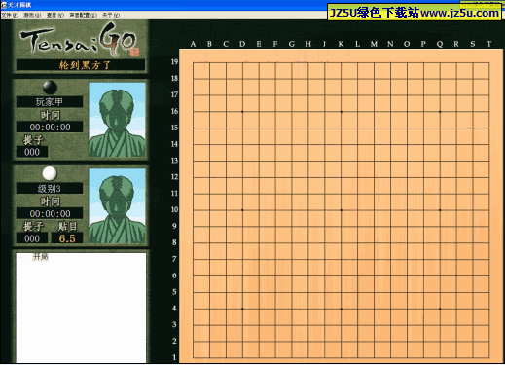This screenshot has width=505, height=365.
Task: Click the black stone icon for player one
Action: pos(50,87)
